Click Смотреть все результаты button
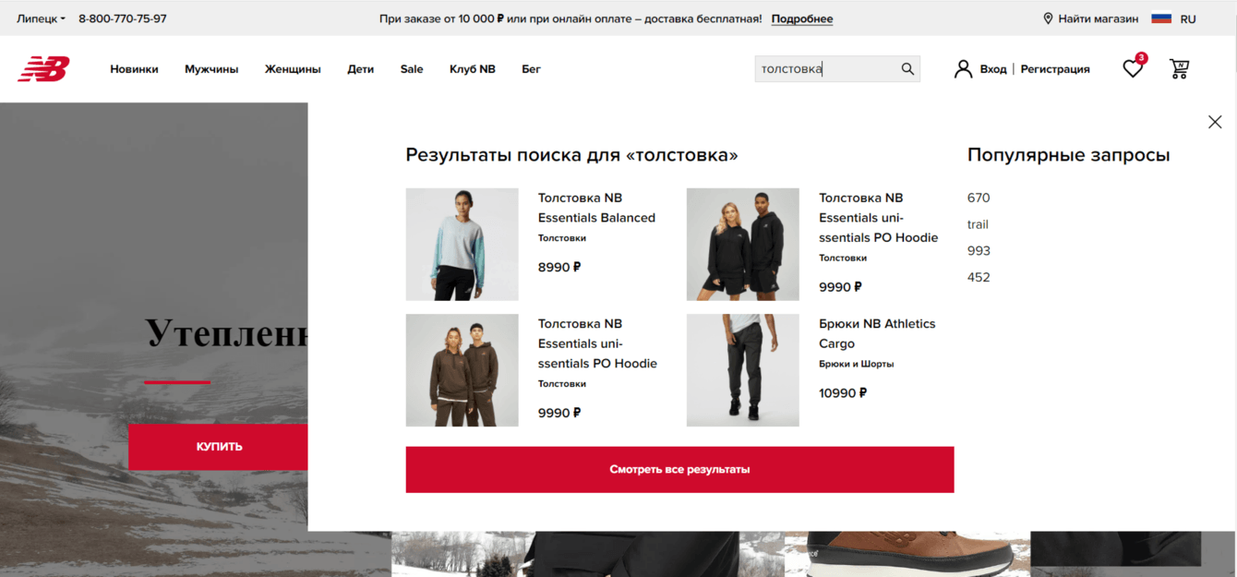This screenshot has height=577, width=1237. tap(679, 470)
